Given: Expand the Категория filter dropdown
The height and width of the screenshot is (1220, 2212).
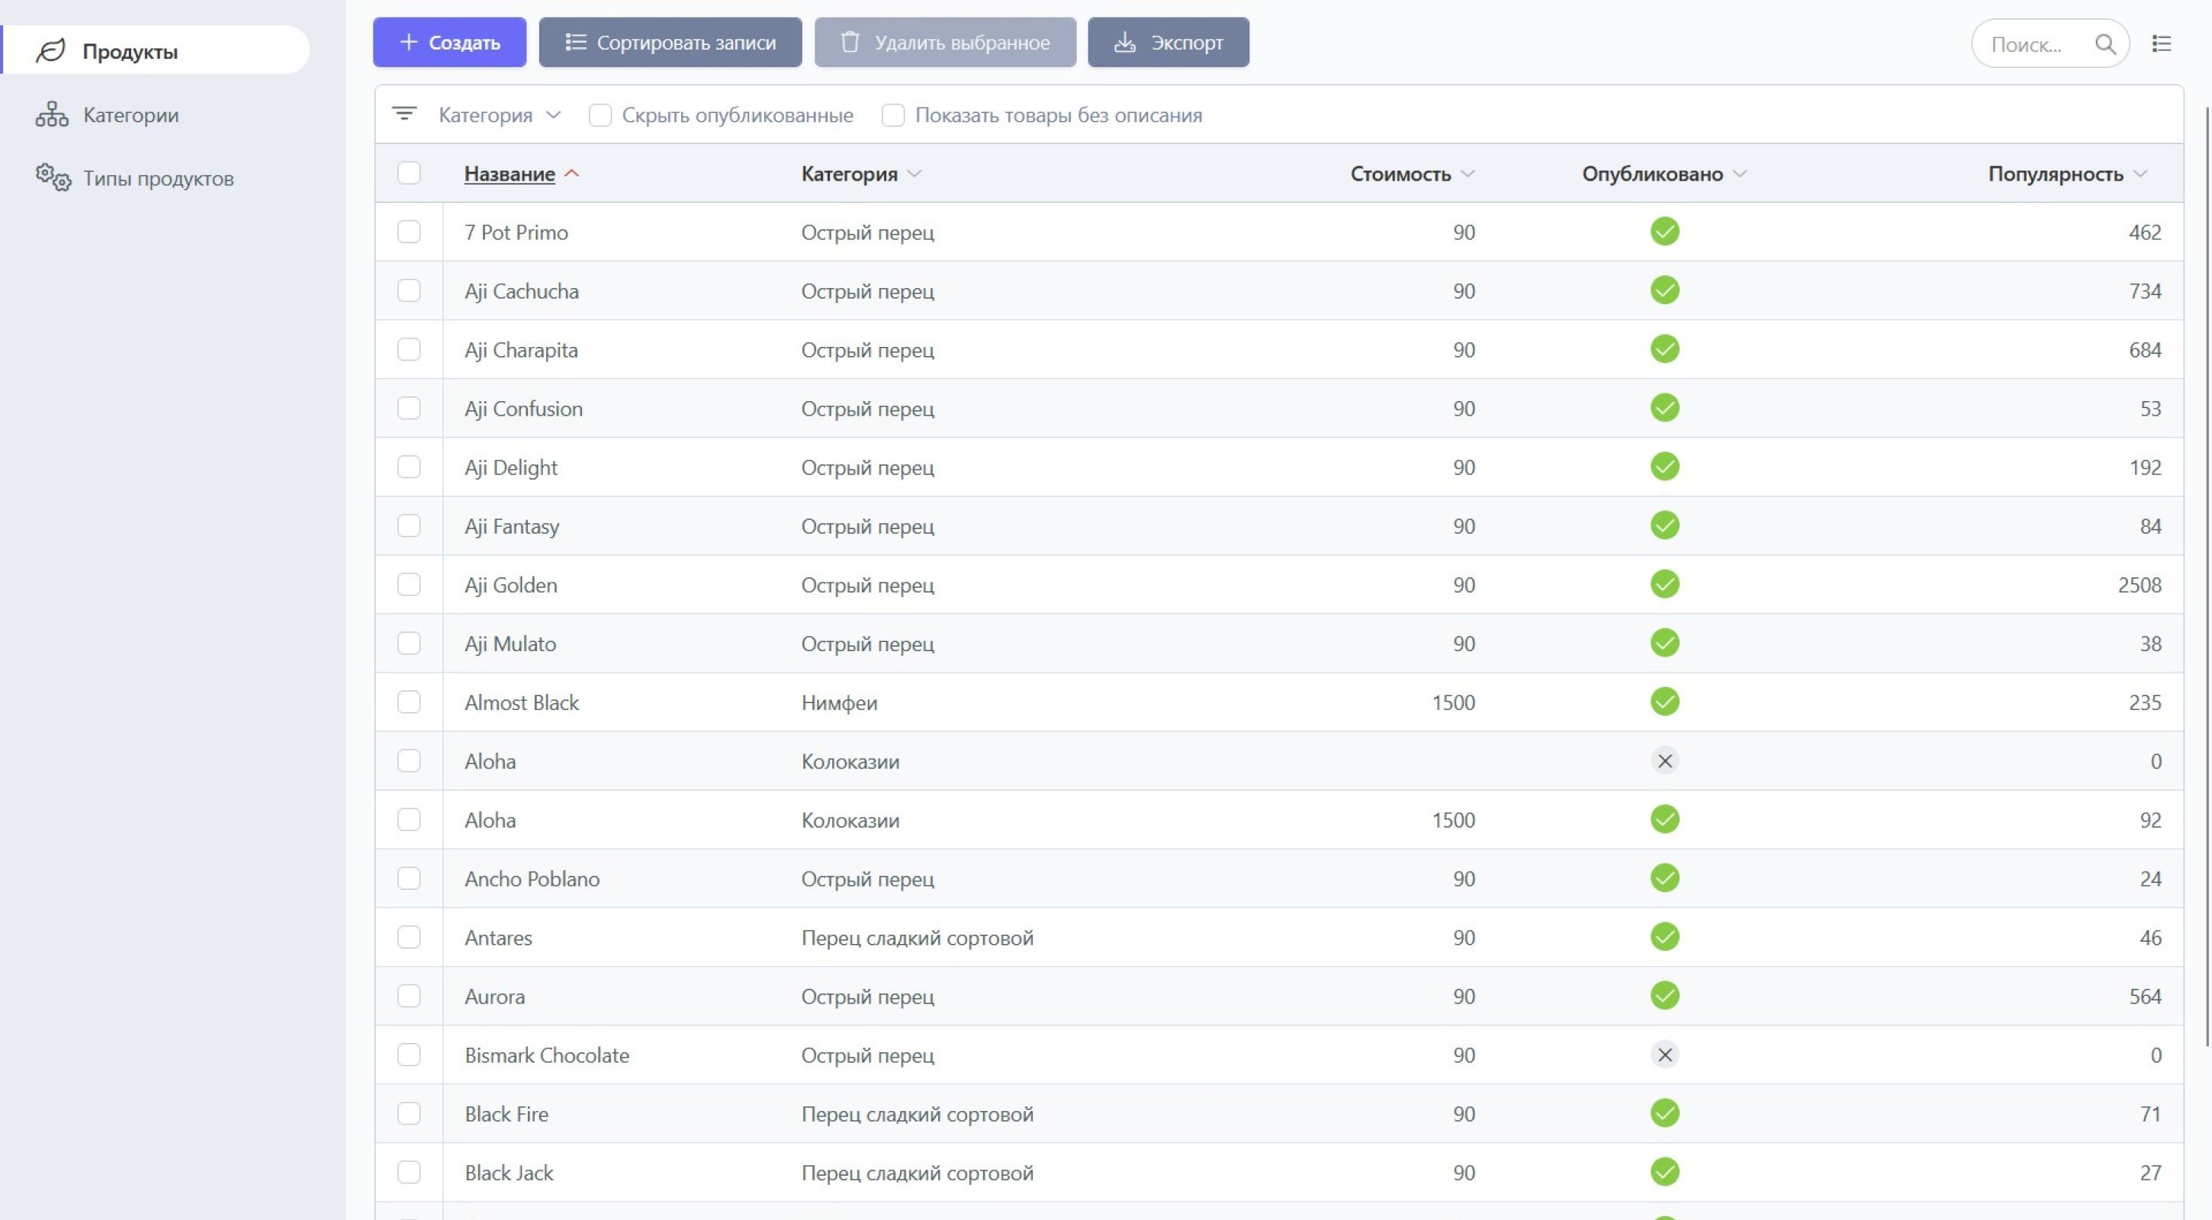Looking at the screenshot, I should pyautogui.click(x=500, y=115).
